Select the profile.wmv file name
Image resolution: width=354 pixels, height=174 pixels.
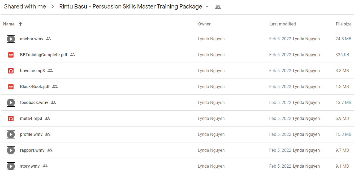(31, 134)
